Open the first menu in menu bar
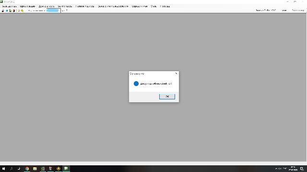This screenshot has width=307, height=172. tap(9, 6)
